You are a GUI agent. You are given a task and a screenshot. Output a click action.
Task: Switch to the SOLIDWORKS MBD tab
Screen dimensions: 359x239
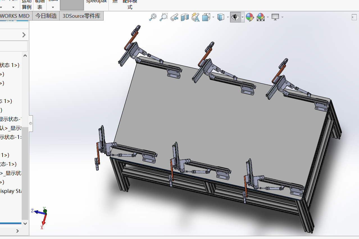pos(16,16)
